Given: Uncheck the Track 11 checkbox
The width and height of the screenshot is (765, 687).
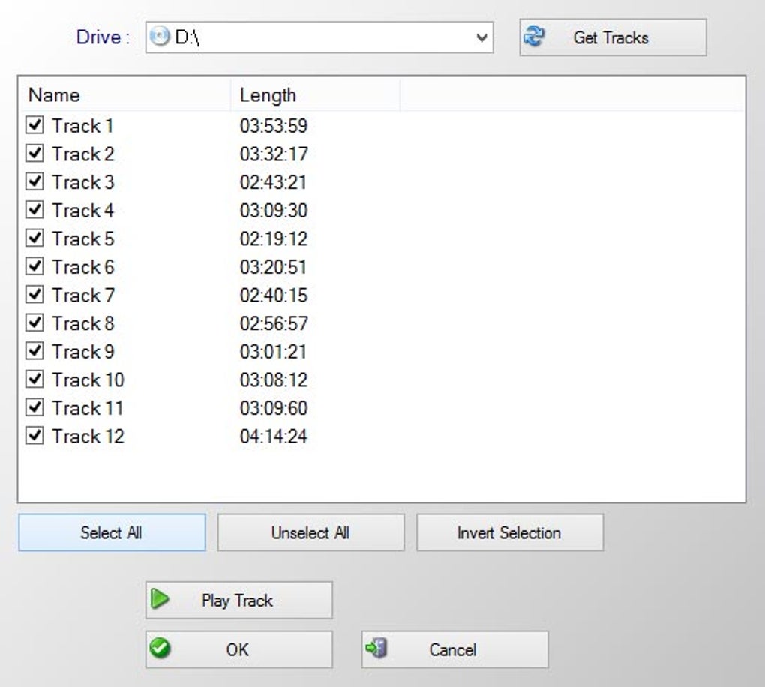Looking at the screenshot, I should [x=34, y=407].
